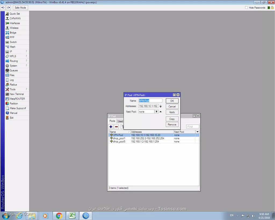Click the redo arrow in WinBox toolbar
The height and width of the screenshot is (220, 275).
click(8, 8)
